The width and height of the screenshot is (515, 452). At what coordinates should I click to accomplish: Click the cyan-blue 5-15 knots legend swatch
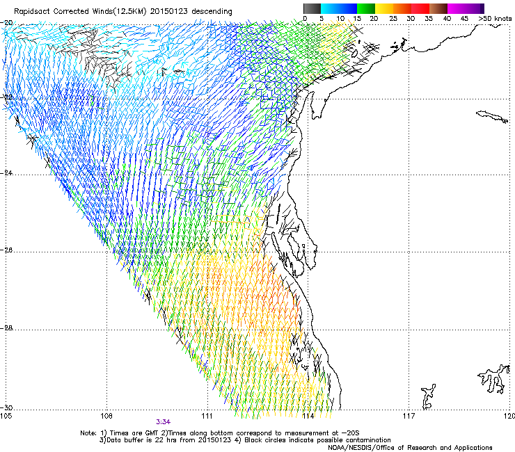(339, 8)
